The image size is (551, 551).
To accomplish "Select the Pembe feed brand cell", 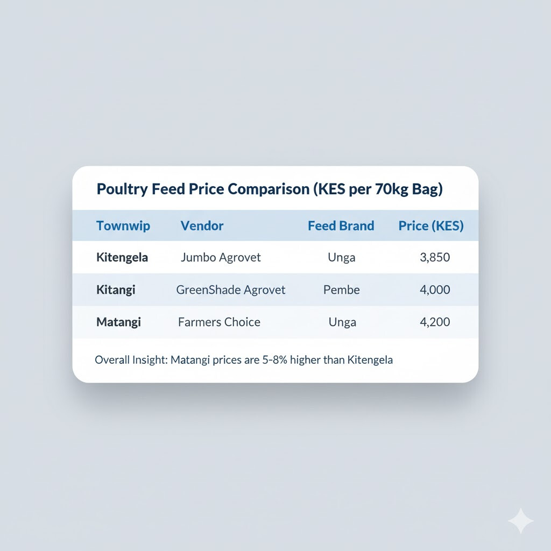I will tap(341, 289).
